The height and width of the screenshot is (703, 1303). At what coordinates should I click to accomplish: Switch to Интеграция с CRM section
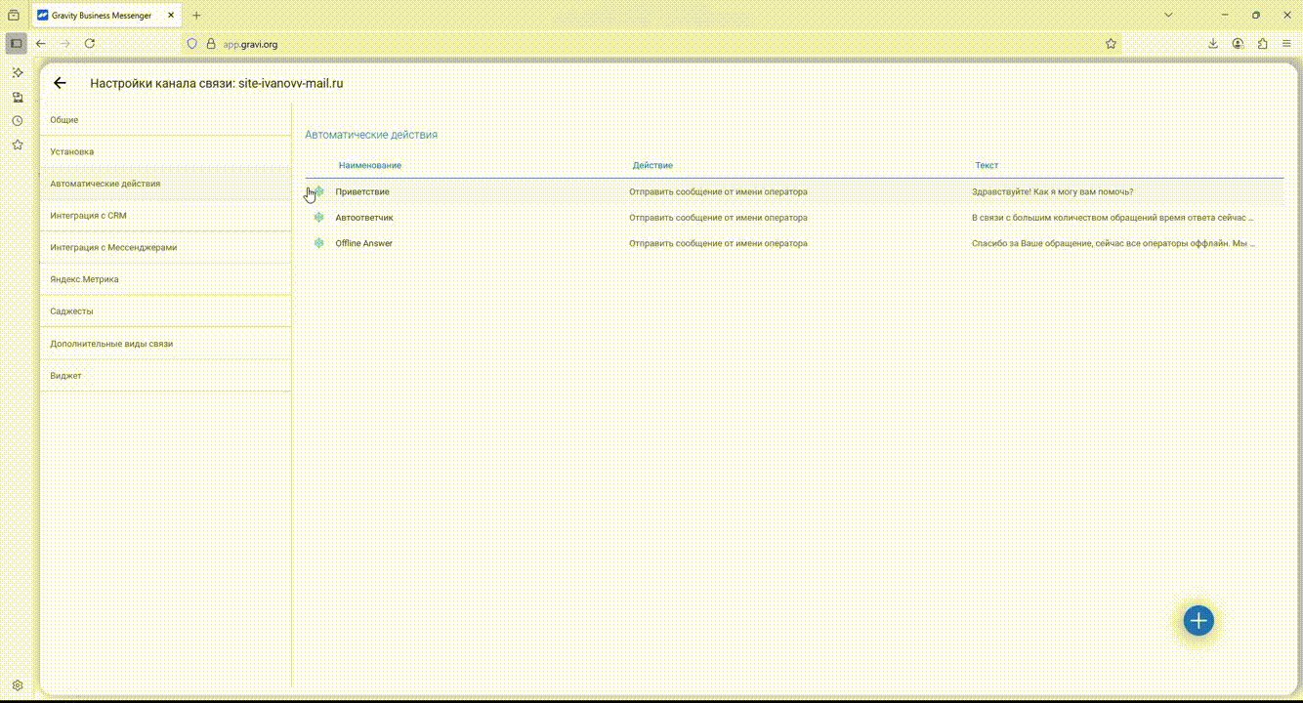click(88, 216)
